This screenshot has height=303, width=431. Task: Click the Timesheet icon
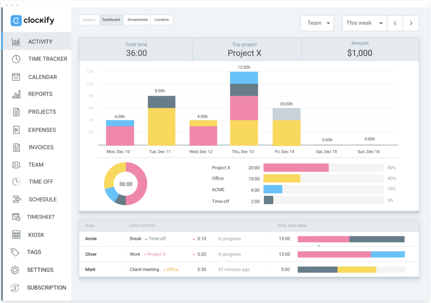pyautogui.click(x=16, y=217)
